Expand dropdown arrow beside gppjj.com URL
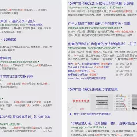137x137 pixels. [x=106, y=127]
